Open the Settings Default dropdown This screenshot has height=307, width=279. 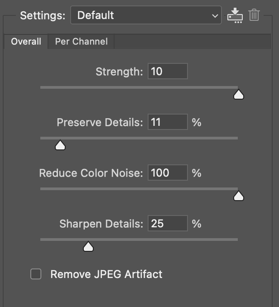[x=146, y=15]
